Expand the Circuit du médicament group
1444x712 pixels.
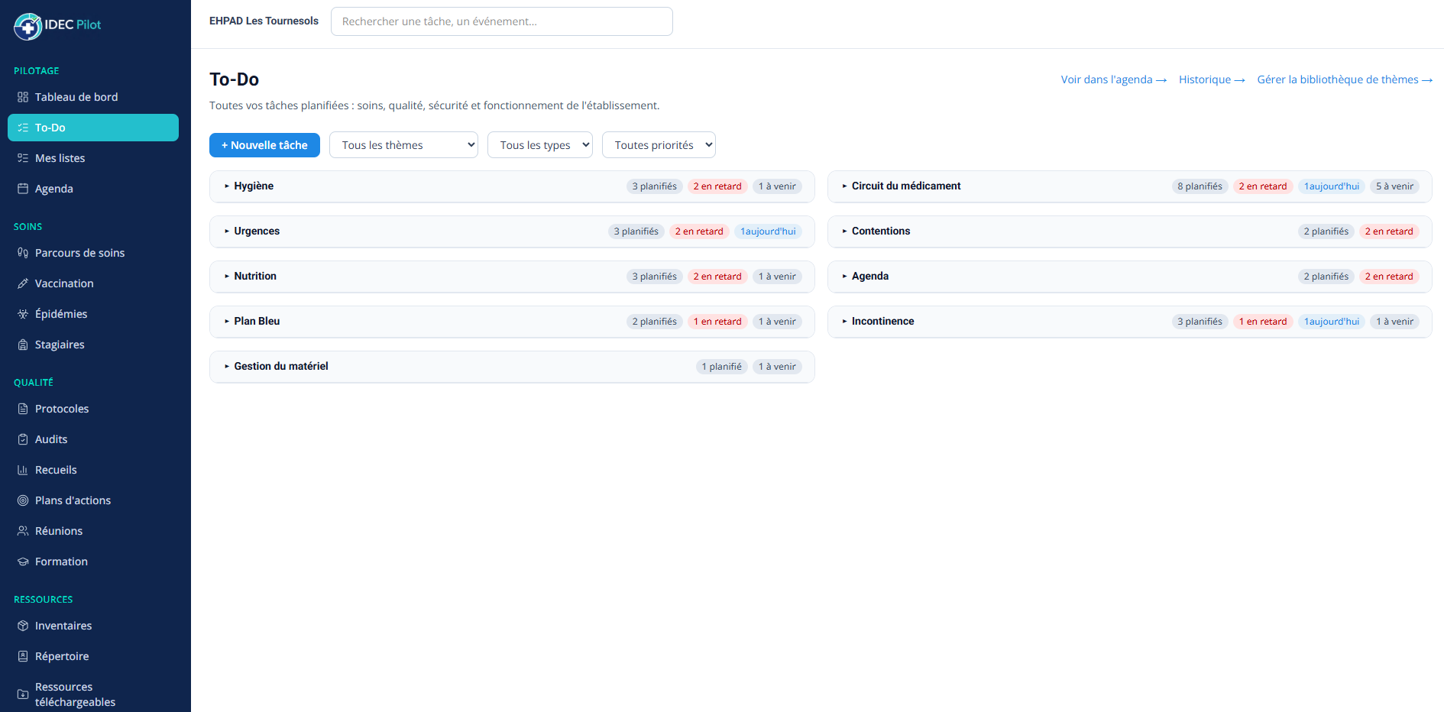[x=1129, y=186]
